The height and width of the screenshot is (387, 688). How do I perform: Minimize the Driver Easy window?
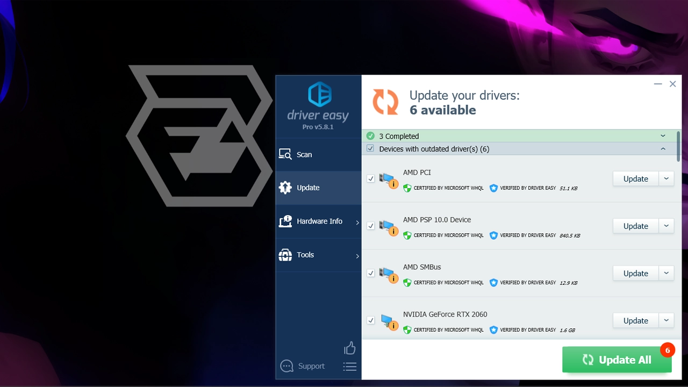pos(658,84)
